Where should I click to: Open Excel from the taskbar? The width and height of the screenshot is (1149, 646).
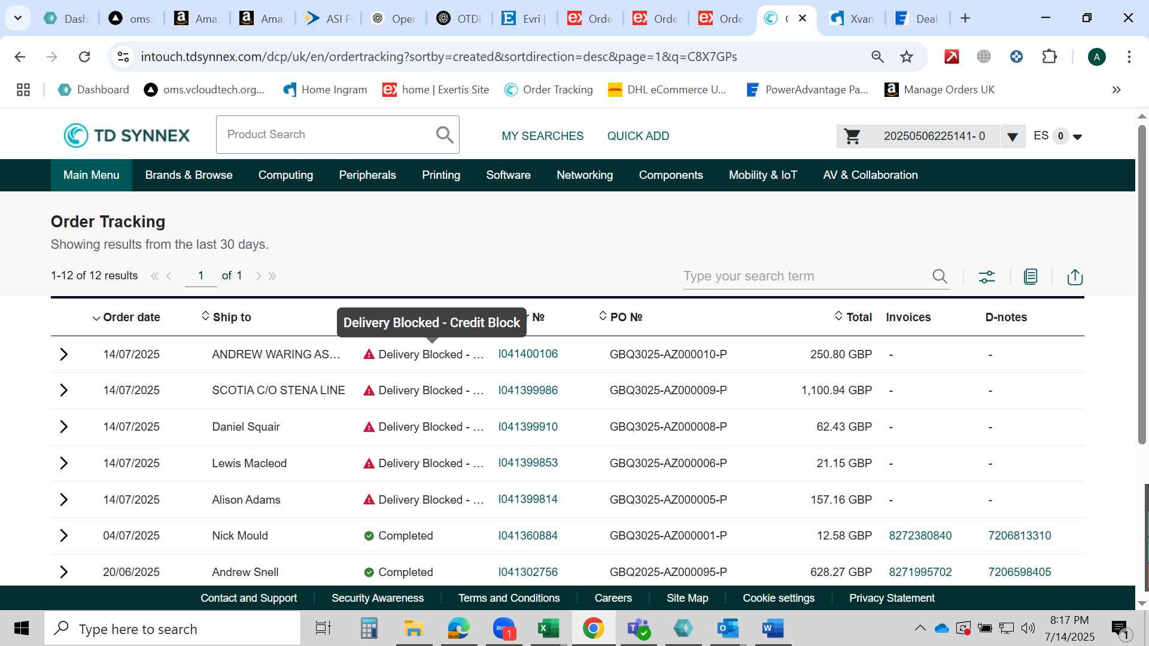point(548,628)
